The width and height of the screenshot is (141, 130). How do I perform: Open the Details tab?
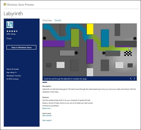58,20
